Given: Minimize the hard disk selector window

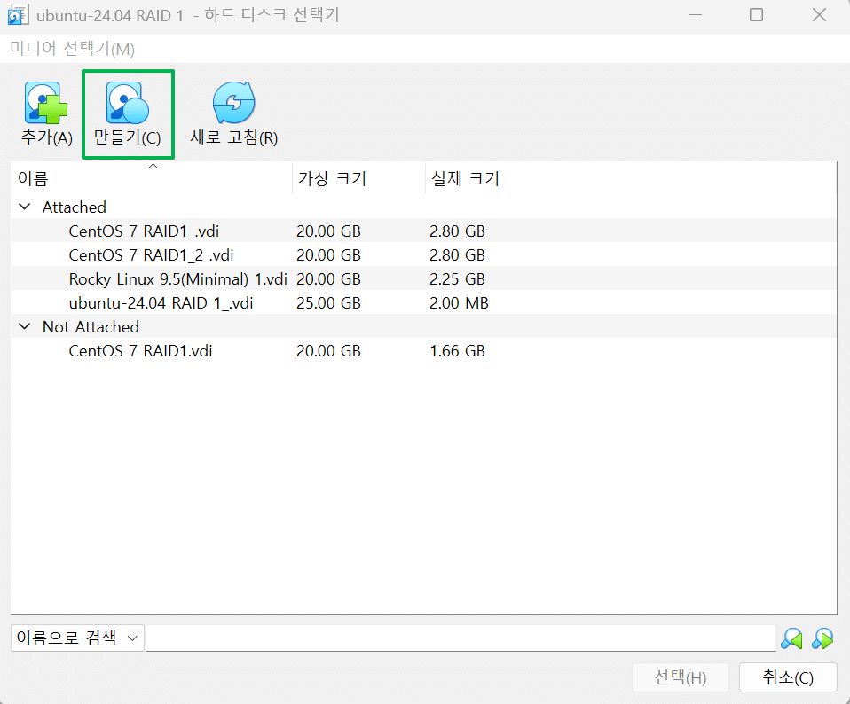Looking at the screenshot, I should 695,14.
